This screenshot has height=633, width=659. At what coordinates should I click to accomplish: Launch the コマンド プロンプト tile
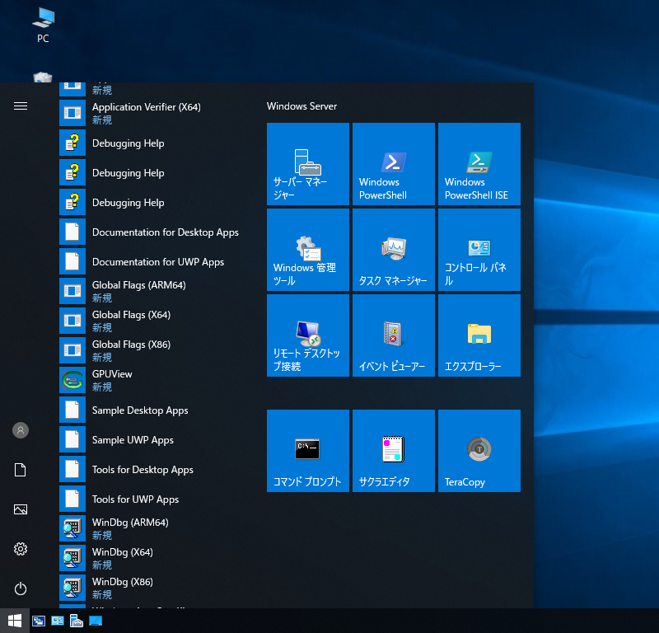pyautogui.click(x=307, y=451)
